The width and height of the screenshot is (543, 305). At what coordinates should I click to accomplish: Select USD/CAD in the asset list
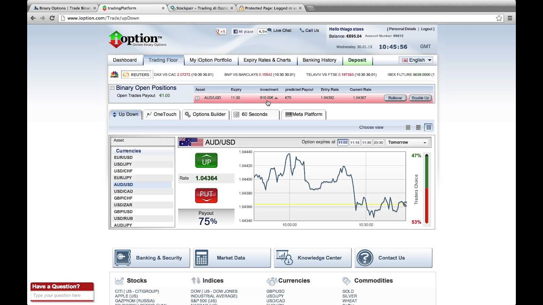coord(142,191)
